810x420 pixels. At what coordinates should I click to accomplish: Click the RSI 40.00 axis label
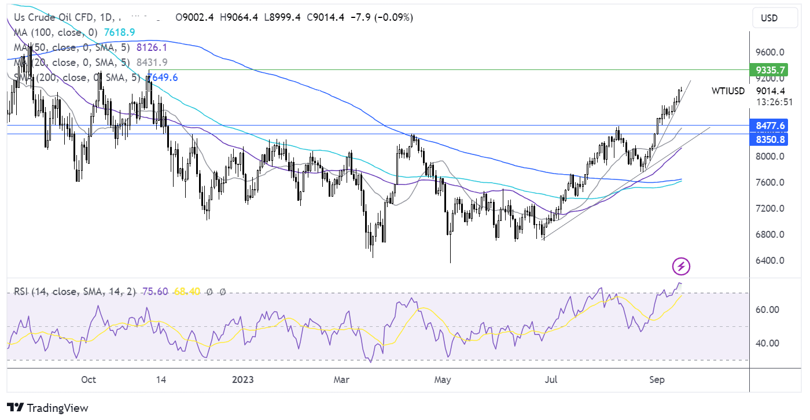767,343
